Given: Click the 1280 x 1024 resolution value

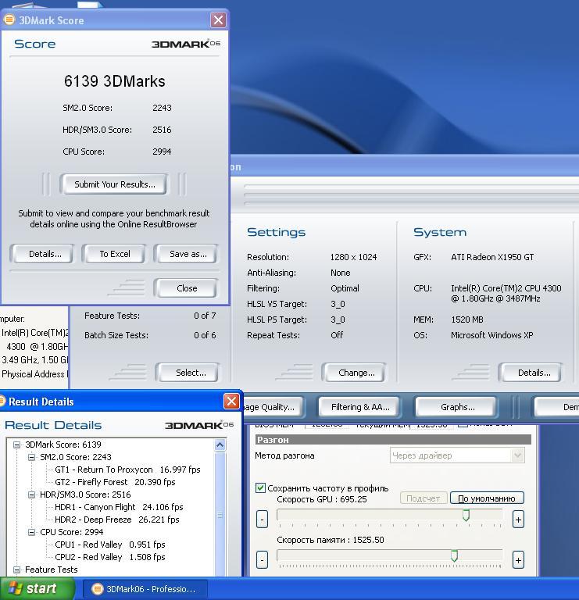Looking at the screenshot, I should click(353, 257).
